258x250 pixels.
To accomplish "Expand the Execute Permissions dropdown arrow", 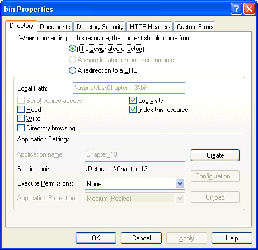I will [180, 184].
